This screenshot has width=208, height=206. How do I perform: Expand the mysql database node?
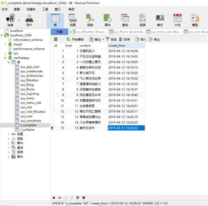tap(5, 44)
